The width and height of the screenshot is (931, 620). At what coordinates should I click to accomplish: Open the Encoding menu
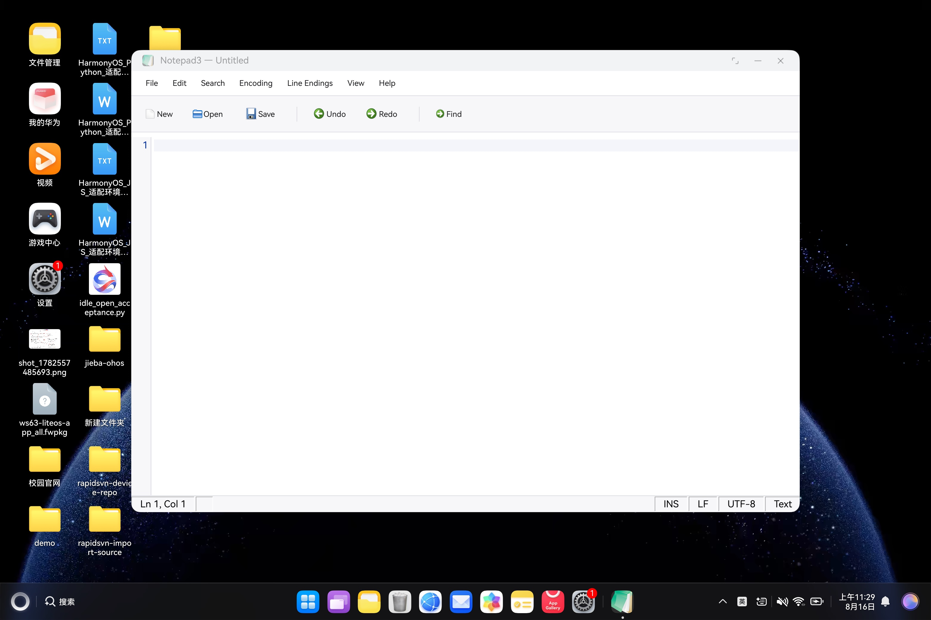tap(256, 83)
